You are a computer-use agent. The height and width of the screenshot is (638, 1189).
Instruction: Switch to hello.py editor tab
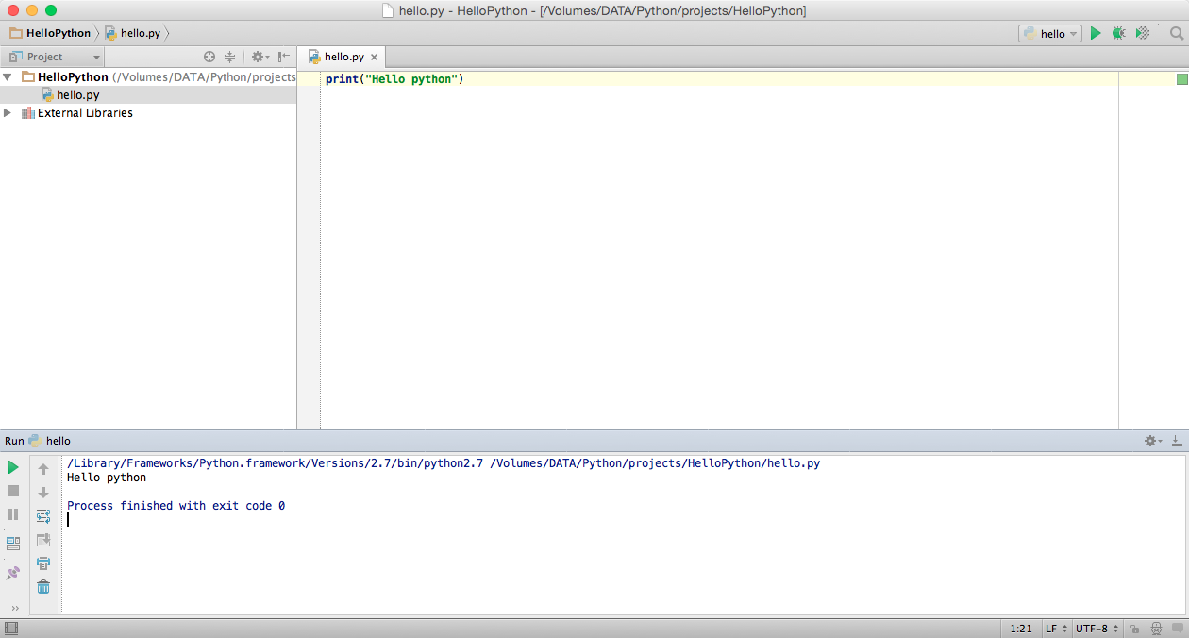pyautogui.click(x=343, y=57)
